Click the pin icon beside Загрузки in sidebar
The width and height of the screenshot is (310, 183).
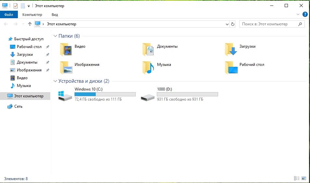(47, 55)
